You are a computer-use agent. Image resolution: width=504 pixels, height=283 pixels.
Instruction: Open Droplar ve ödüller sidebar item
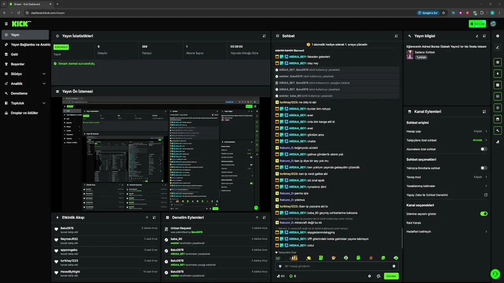click(25, 113)
